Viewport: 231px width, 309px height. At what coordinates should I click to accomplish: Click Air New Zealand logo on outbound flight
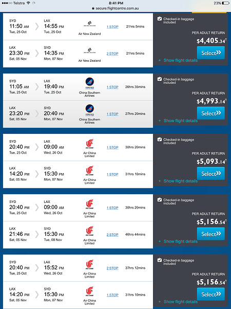click(89, 24)
